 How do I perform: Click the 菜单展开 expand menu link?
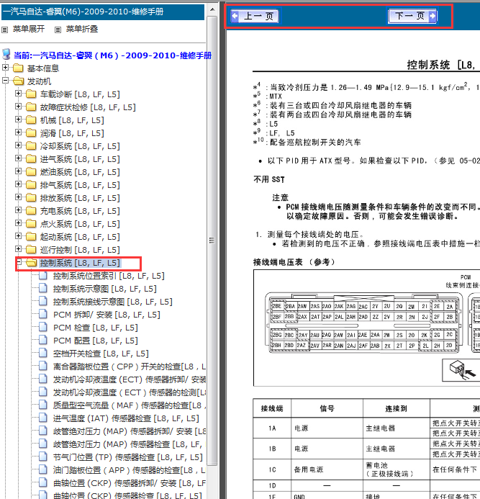pos(29,30)
